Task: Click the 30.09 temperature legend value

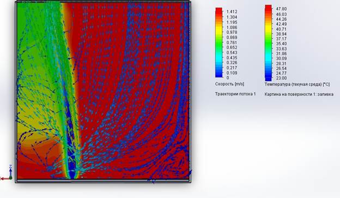Action: pyautogui.click(x=281, y=58)
